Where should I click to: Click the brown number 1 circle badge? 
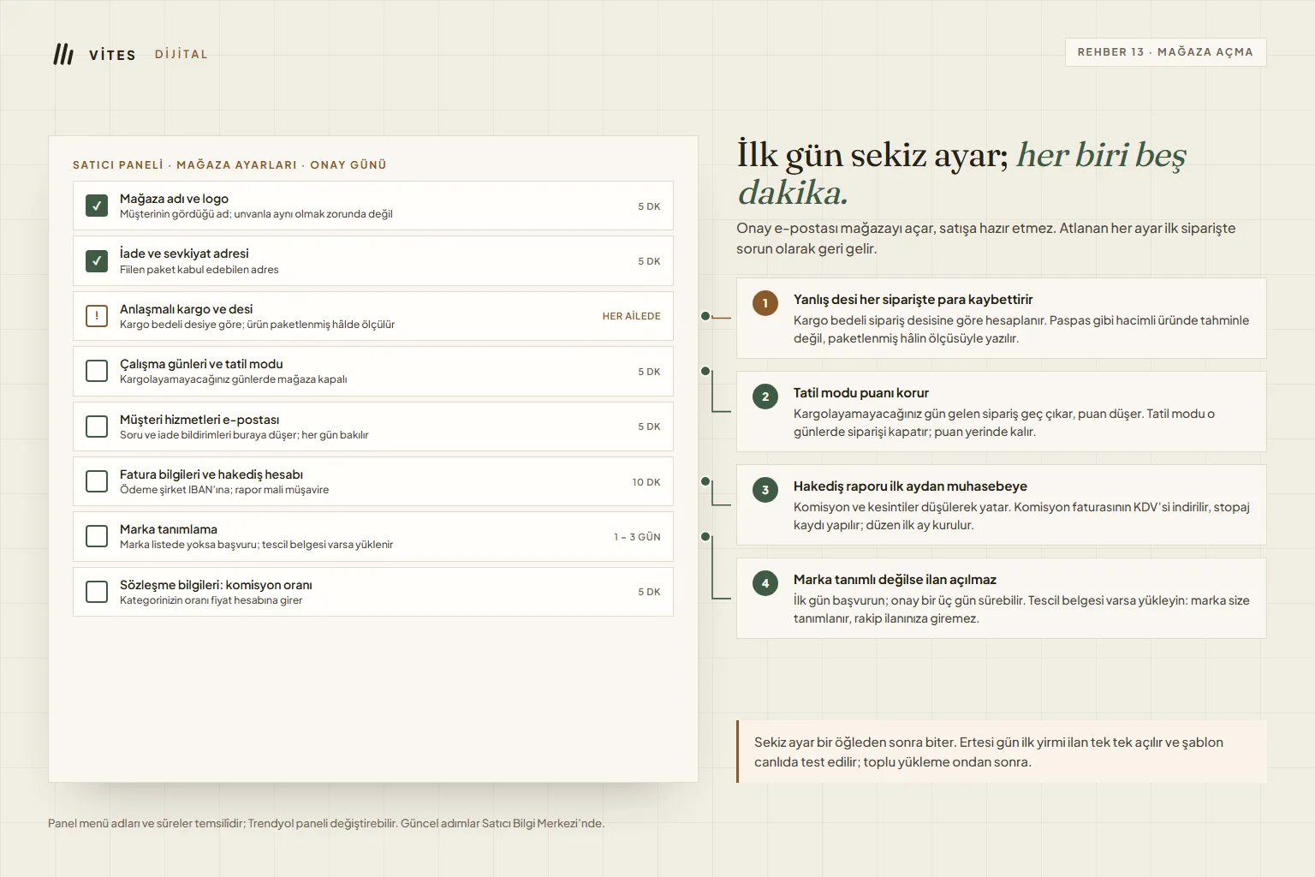click(x=765, y=303)
